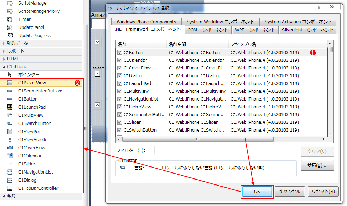347x206 pixels.
Task: Click the C1ViewPort icon
Action: (10, 131)
